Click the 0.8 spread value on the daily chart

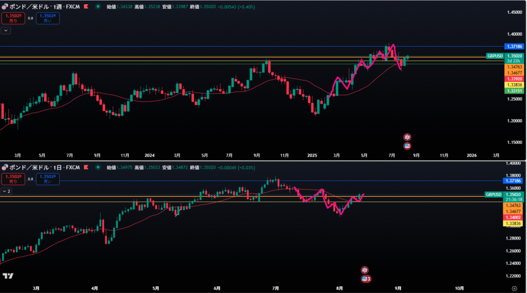30,179
